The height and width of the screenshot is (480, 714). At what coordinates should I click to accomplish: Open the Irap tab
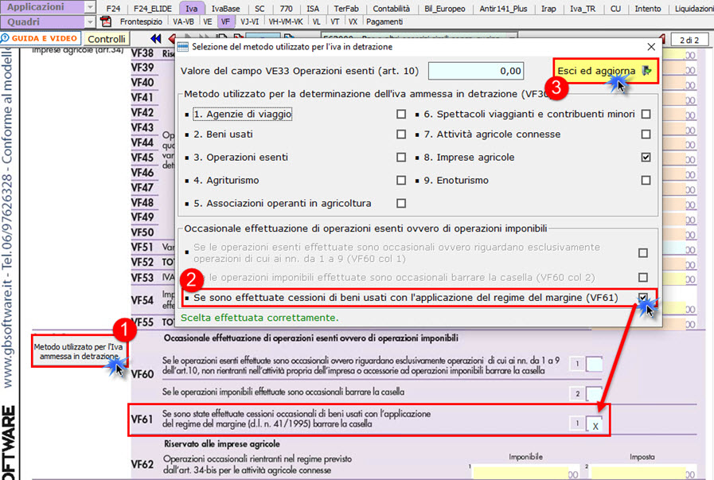click(x=548, y=9)
